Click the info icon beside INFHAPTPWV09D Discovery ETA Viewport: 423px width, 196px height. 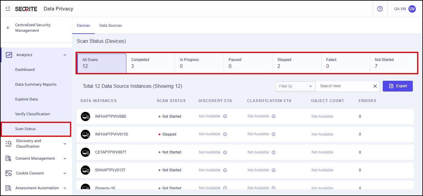pyautogui.click(x=225, y=116)
